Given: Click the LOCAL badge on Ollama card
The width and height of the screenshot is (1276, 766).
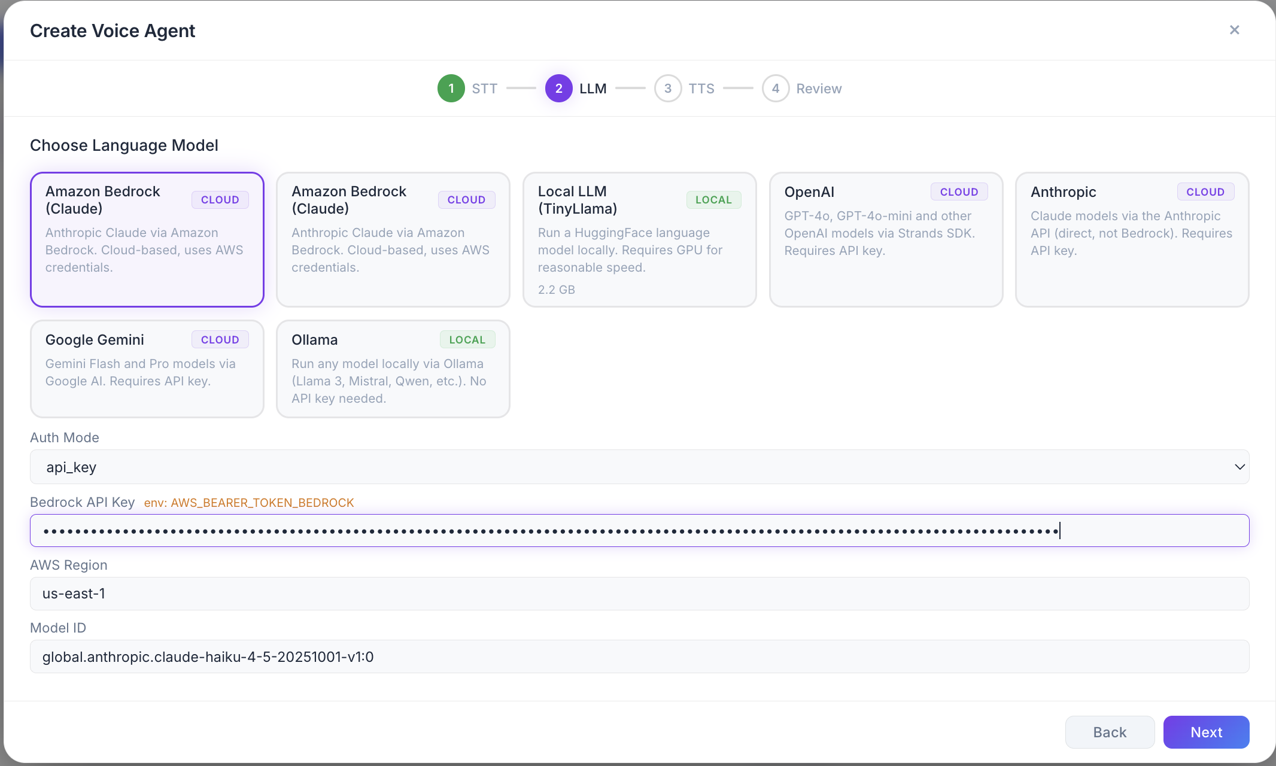Looking at the screenshot, I should pos(467,340).
